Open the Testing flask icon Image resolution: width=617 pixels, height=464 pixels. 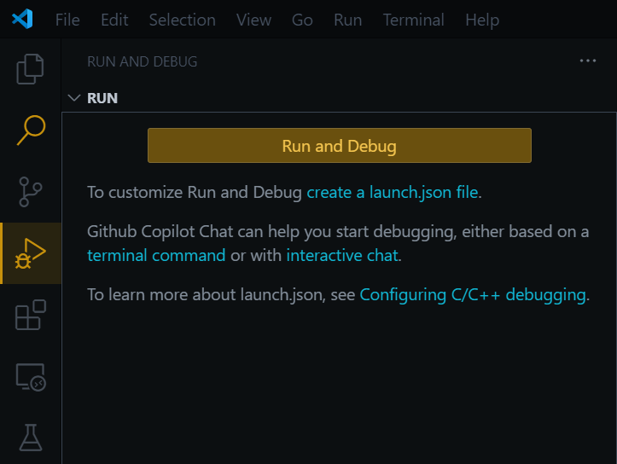[31, 438]
